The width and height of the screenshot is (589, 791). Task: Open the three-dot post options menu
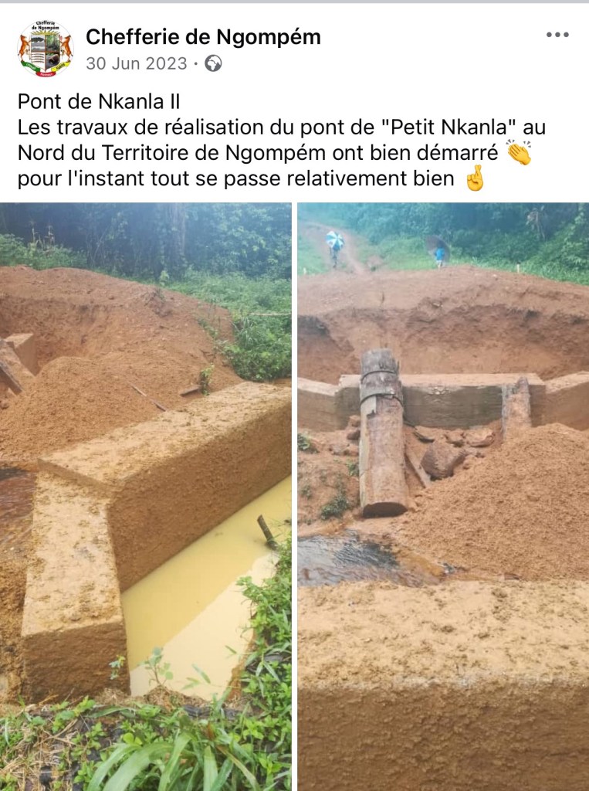coord(557,35)
